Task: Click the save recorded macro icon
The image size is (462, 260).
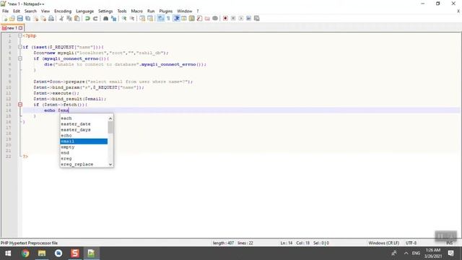Action: click(x=257, y=18)
